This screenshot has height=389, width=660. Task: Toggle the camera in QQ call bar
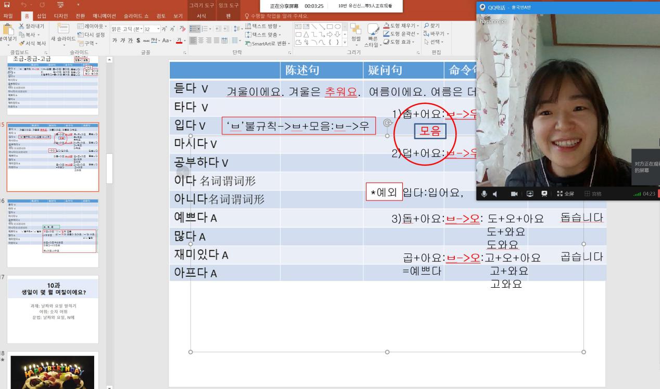(514, 194)
